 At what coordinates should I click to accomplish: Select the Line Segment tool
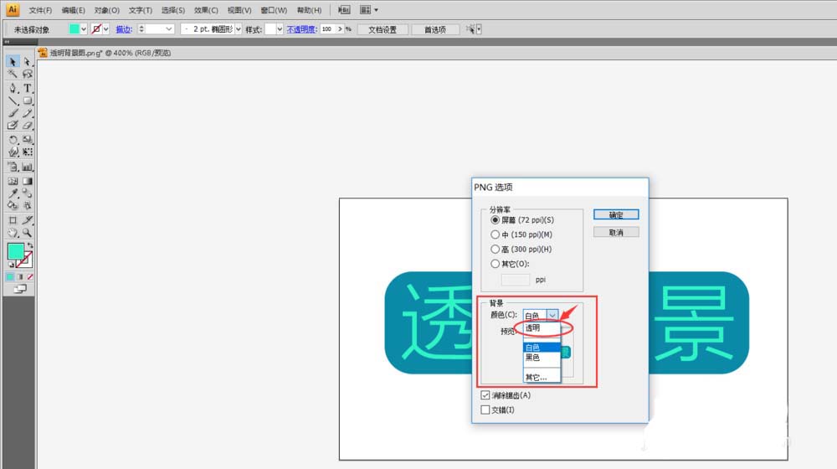[13, 100]
